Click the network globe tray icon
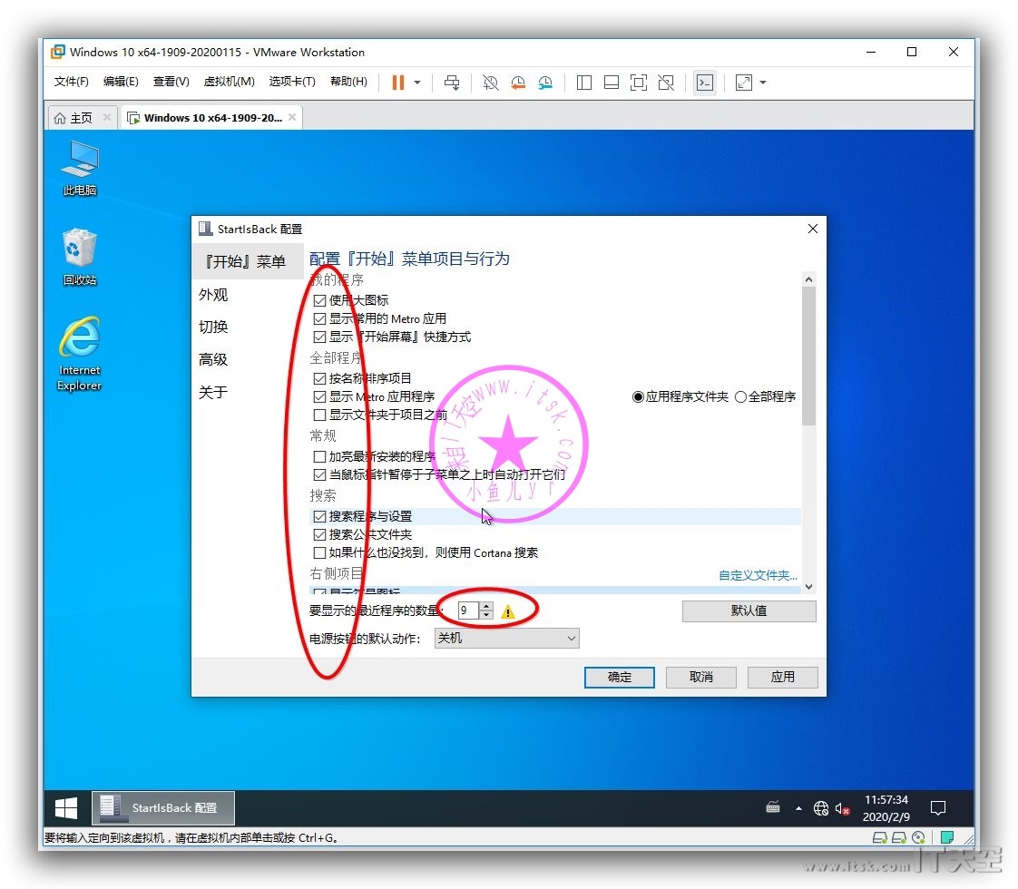Image resolution: width=1018 pixels, height=889 pixels. (x=820, y=808)
